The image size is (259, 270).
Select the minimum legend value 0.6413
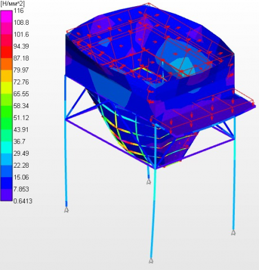pos(23,201)
